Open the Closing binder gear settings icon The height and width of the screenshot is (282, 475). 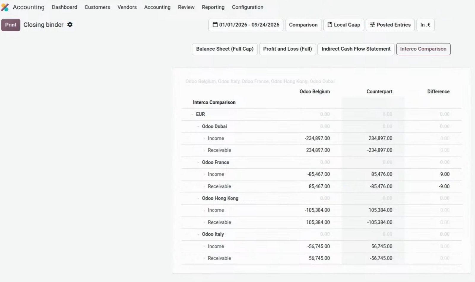pos(70,25)
